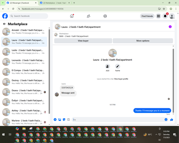Choose a GIF icon in composer
This screenshot has width=179, height=143.
click(x=68, y=119)
